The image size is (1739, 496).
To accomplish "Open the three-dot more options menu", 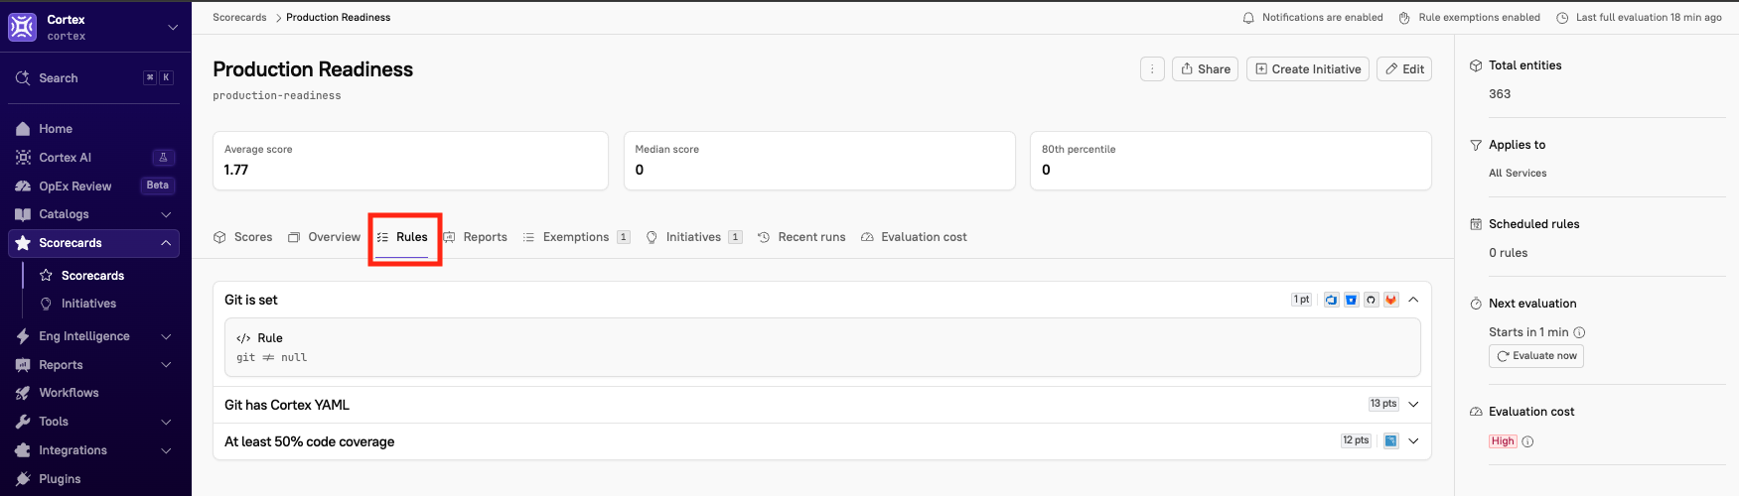I will (1152, 69).
